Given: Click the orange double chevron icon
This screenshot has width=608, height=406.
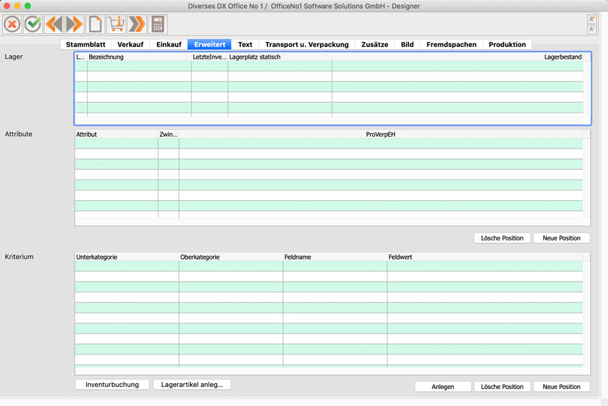Looking at the screenshot, I should point(136,24).
